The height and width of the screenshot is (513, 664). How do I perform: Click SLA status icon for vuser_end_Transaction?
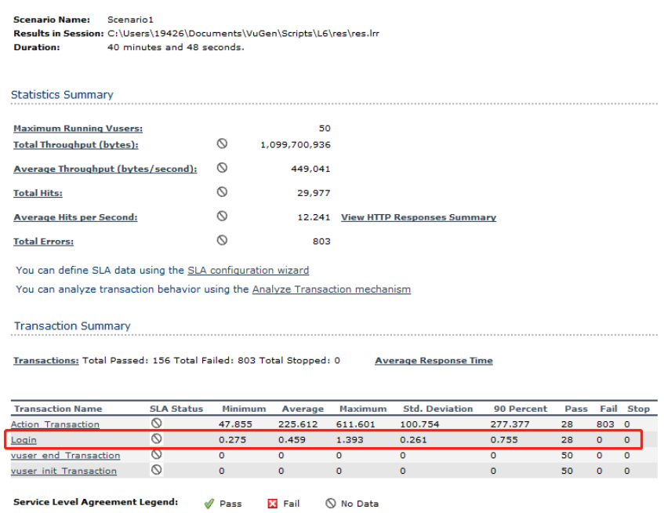tap(157, 455)
